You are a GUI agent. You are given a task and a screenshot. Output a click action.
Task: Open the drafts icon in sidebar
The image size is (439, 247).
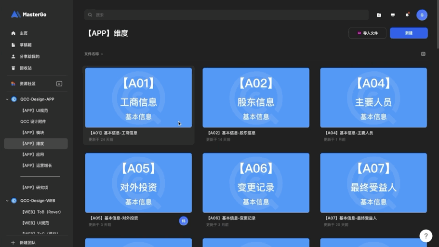pyautogui.click(x=13, y=45)
